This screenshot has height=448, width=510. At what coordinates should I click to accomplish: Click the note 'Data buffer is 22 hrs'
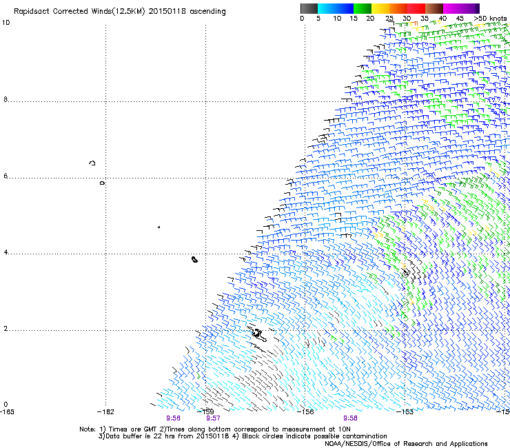[x=141, y=436]
